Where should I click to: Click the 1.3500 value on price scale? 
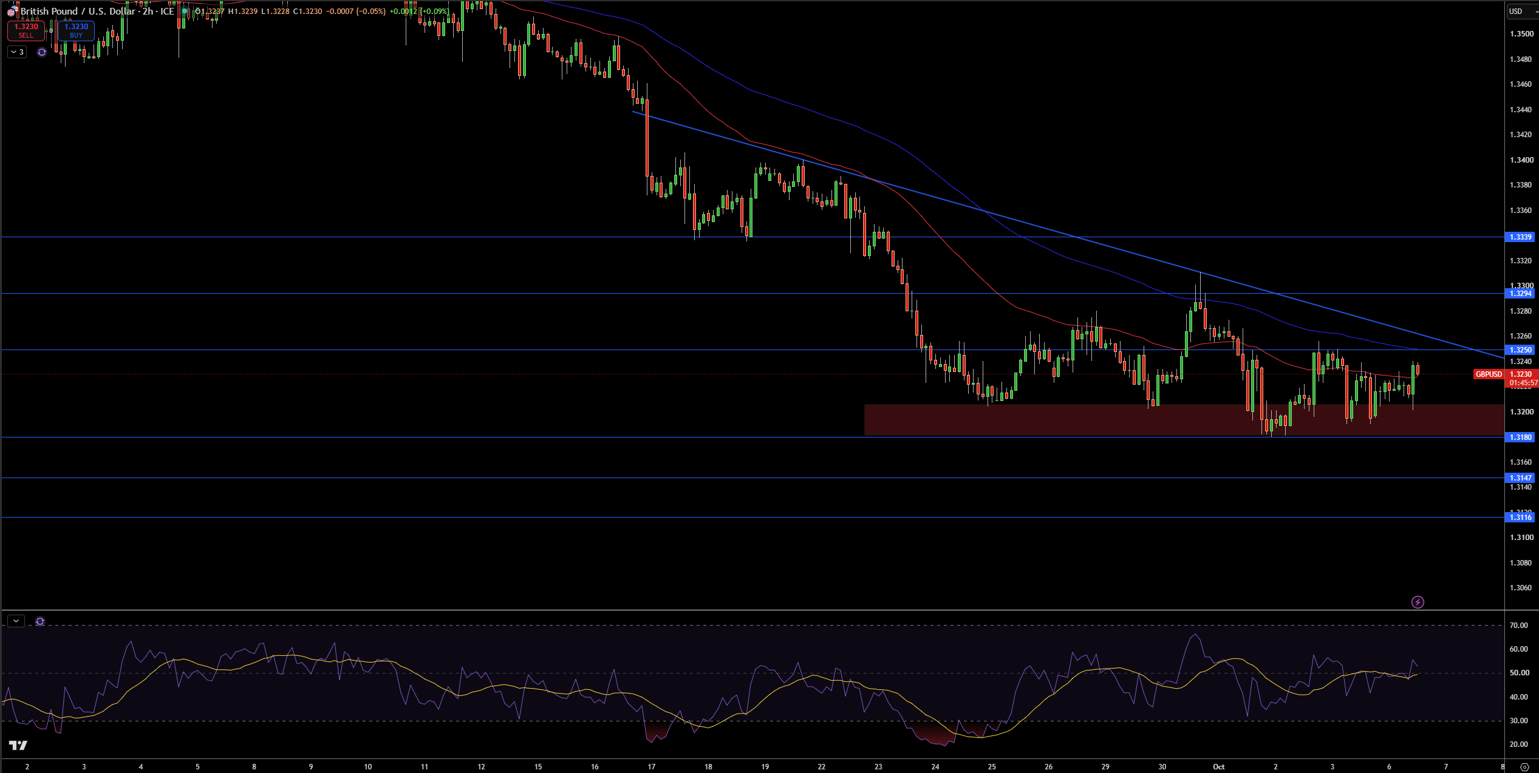[x=1521, y=34]
